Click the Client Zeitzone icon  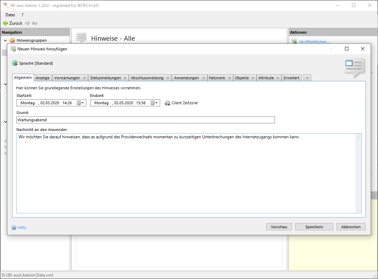[167, 103]
